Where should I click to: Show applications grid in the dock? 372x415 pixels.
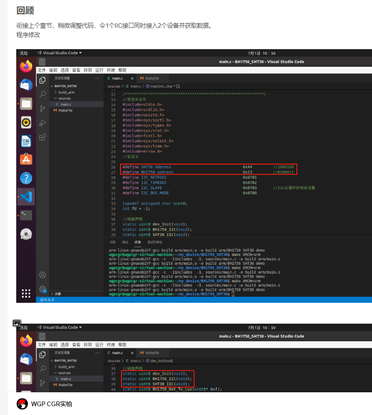click(26, 293)
